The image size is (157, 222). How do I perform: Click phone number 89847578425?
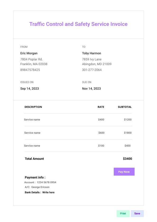(x=30, y=70)
